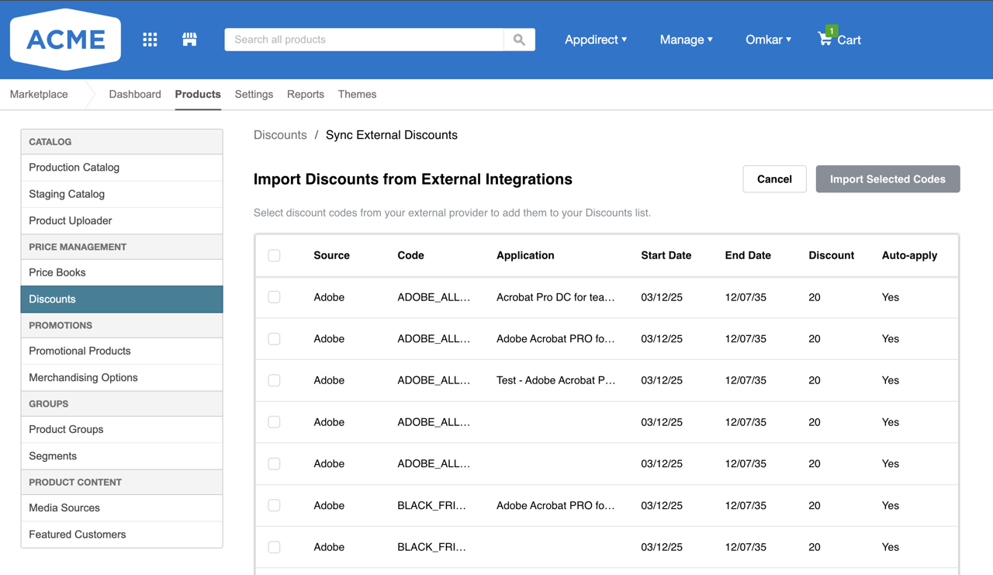Expand the Appdirect dropdown menu
993x575 pixels.
click(x=595, y=40)
